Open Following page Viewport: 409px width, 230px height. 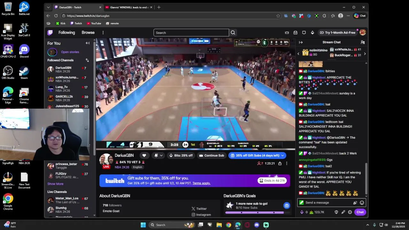(x=66, y=33)
